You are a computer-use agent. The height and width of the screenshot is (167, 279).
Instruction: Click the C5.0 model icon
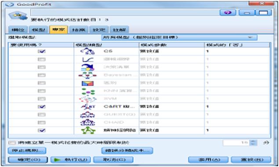(87, 51)
